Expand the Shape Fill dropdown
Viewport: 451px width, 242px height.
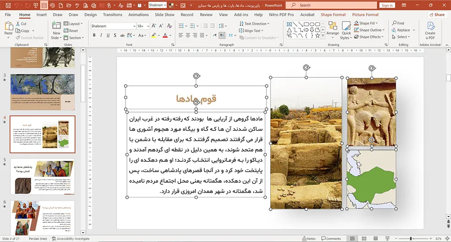[x=376, y=23]
